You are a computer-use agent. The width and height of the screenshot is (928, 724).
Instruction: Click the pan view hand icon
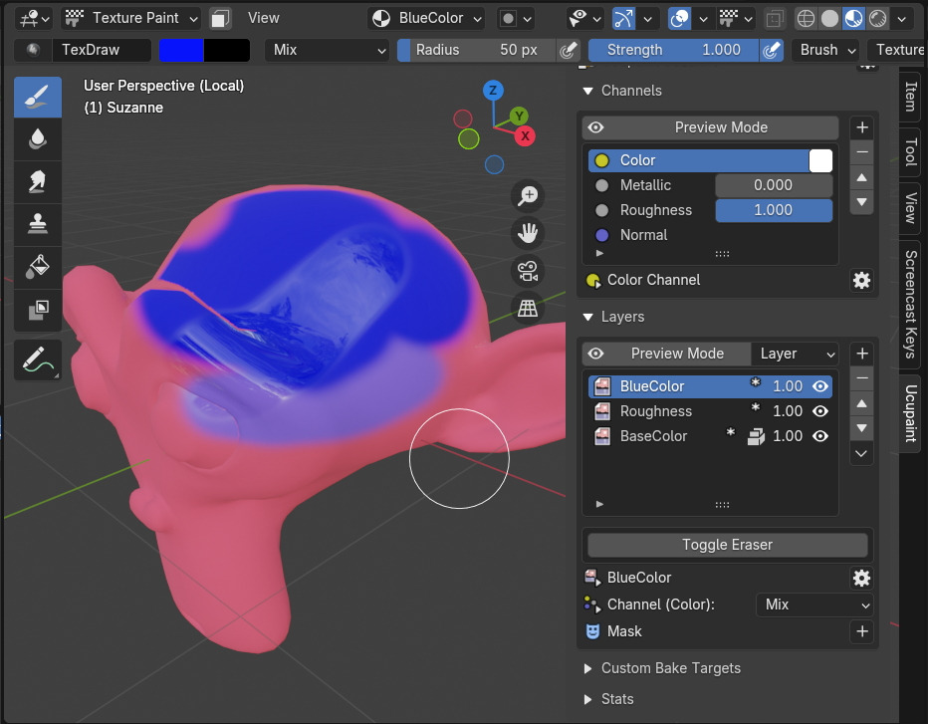528,233
